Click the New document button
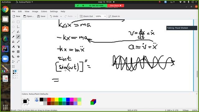This screenshot has width=199, height=112. click(x=16, y=16)
